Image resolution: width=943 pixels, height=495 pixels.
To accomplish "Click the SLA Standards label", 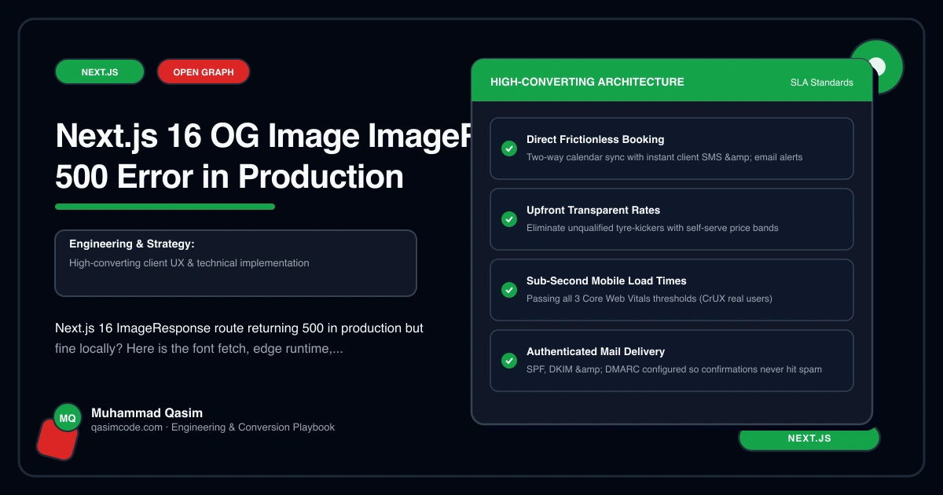I will 822,82.
